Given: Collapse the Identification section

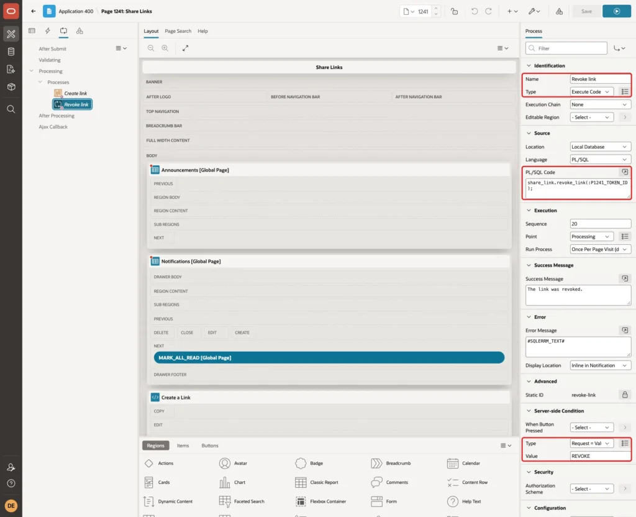Looking at the screenshot, I should [529, 66].
